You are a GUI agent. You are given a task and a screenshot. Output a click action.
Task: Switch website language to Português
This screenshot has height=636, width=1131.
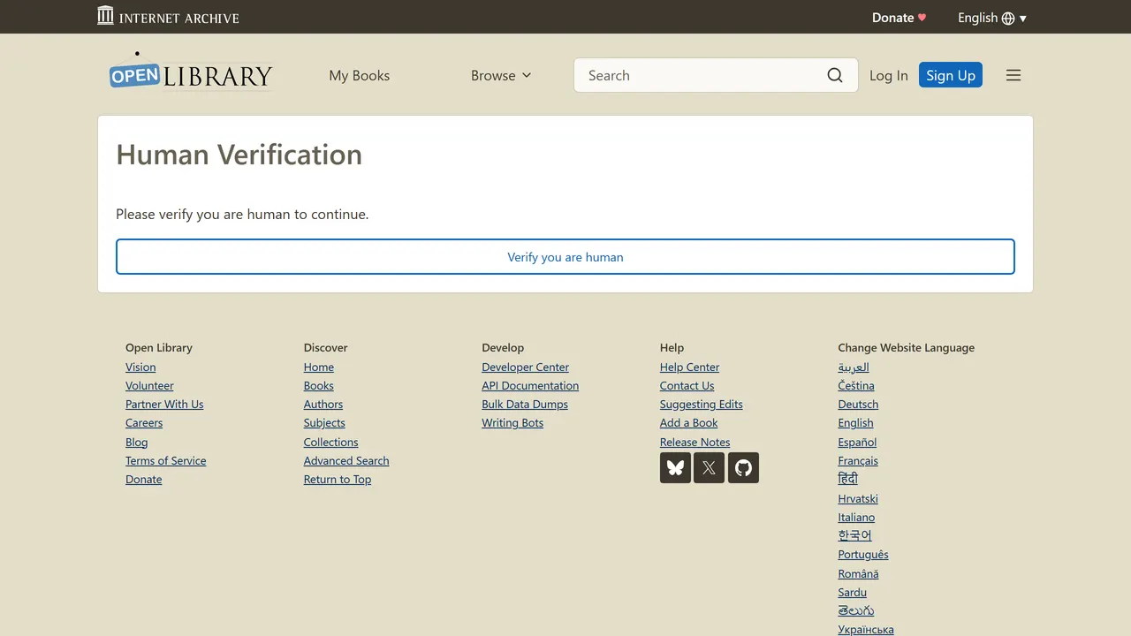click(x=863, y=555)
